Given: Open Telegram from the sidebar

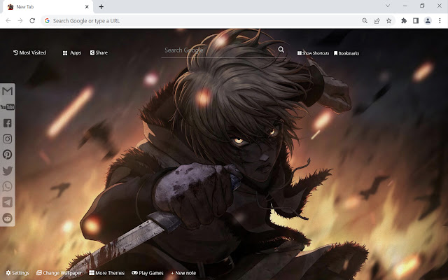Looking at the screenshot, I should [8, 202].
